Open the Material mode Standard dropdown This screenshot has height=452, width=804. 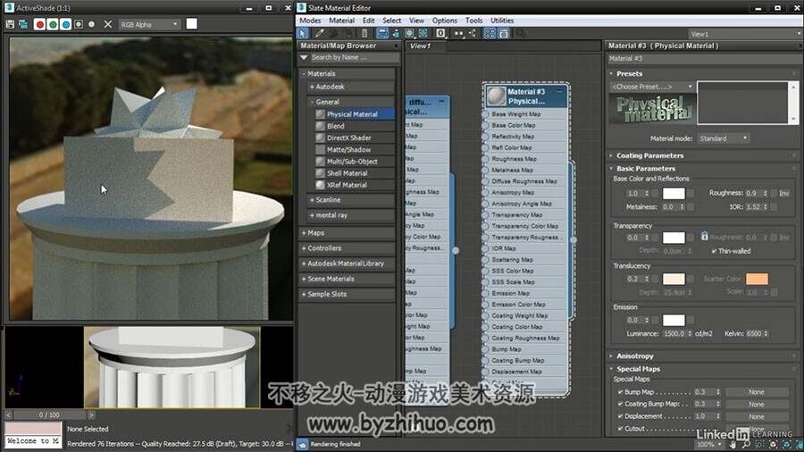tap(724, 138)
